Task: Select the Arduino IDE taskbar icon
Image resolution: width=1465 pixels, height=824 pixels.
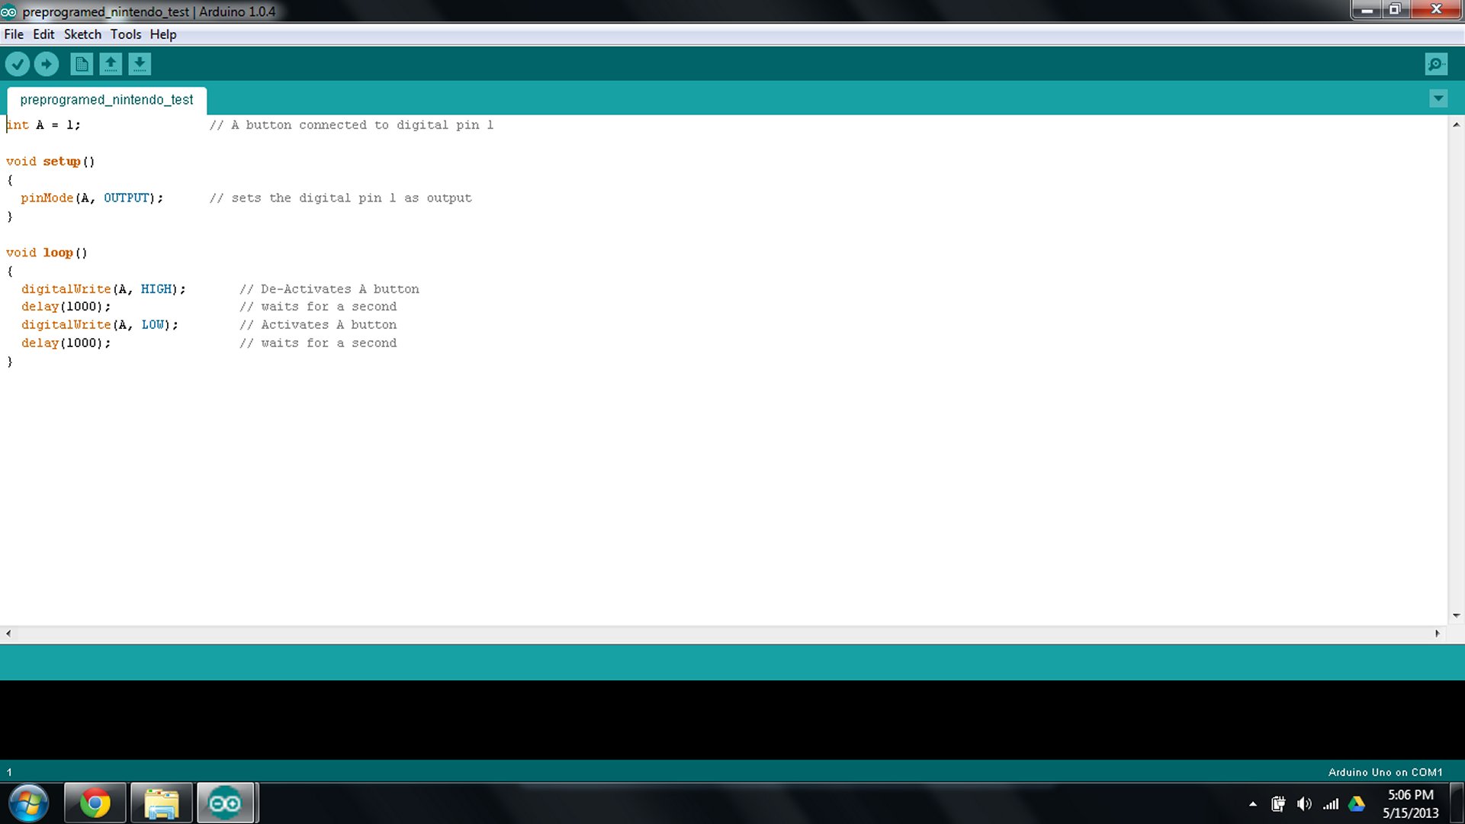Action: click(x=226, y=803)
